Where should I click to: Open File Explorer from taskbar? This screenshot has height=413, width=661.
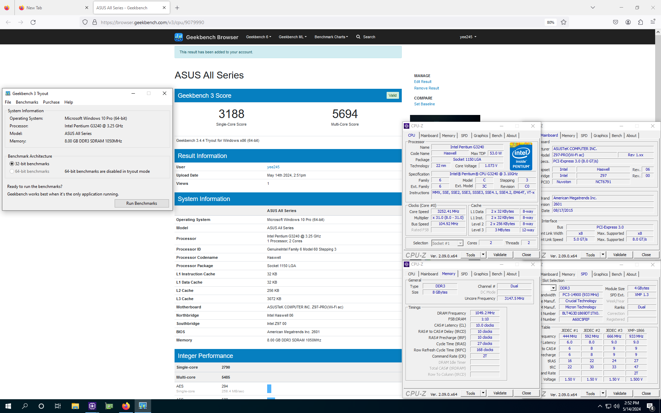75,406
